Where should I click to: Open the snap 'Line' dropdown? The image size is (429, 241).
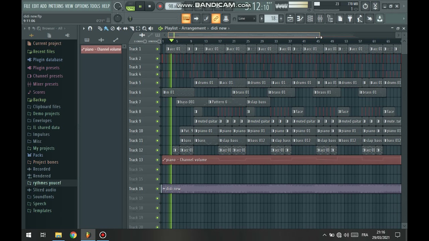tap(247, 19)
